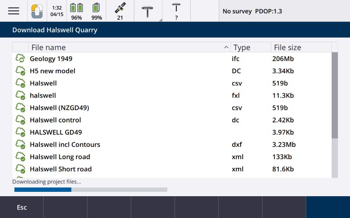The image size is (350, 218).
Task: Check the 96% battery status icon
Action: 77,11
